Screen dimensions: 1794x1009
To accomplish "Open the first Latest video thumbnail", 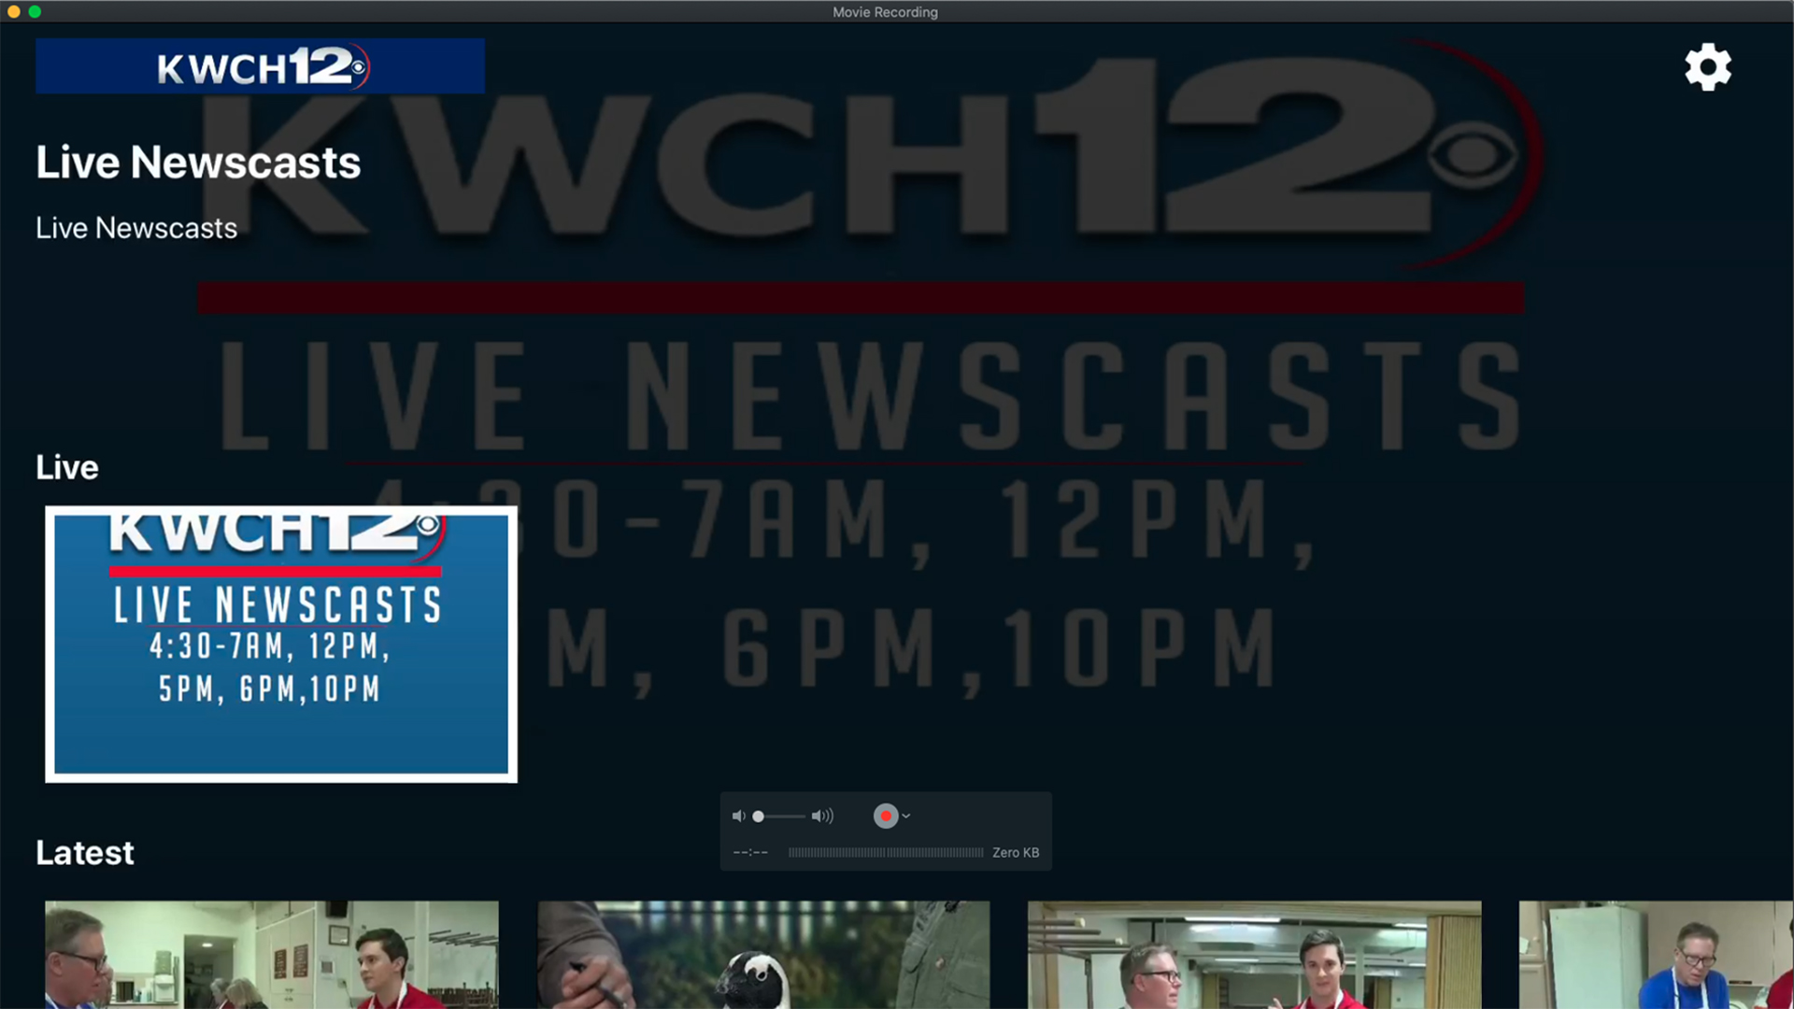I will coord(270,954).
